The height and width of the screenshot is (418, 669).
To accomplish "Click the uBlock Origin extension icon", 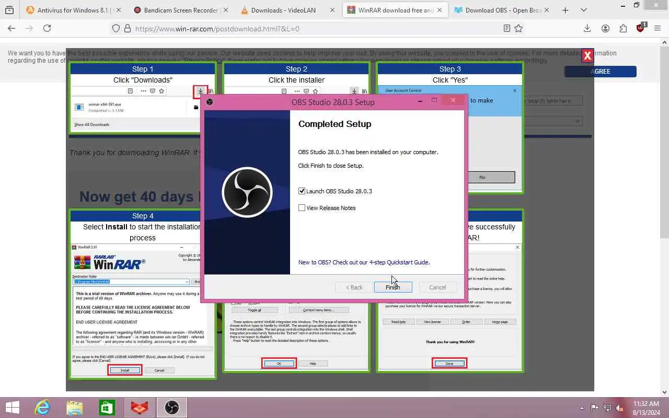I will pos(641,28).
